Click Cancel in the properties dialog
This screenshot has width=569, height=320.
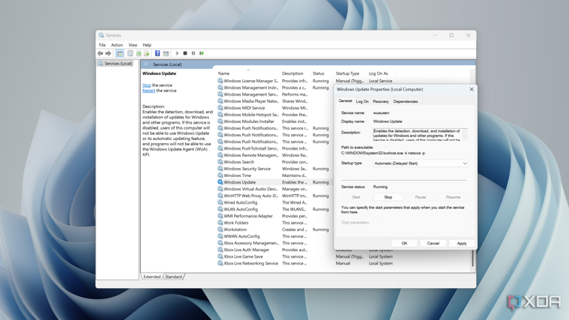coord(433,244)
